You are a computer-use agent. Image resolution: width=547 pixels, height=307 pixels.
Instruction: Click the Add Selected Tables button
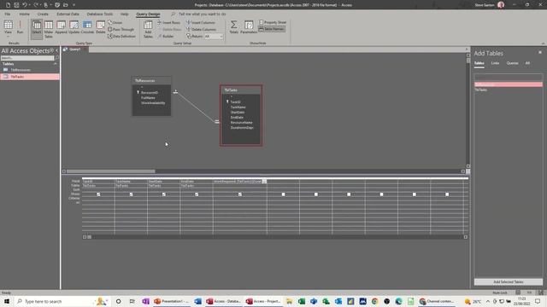pos(509,282)
